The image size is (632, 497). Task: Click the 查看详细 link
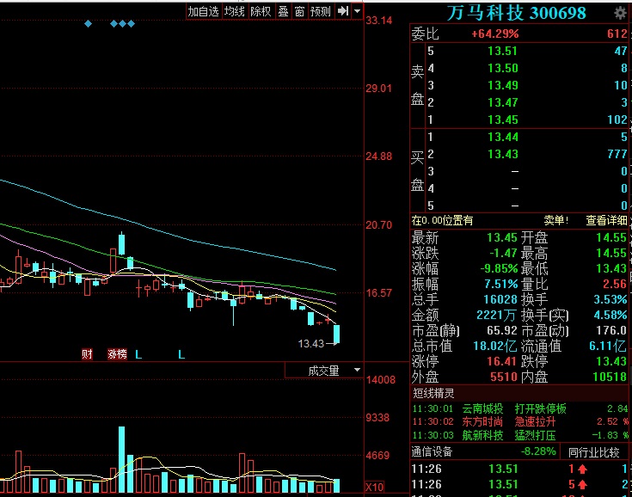point(606,221)
